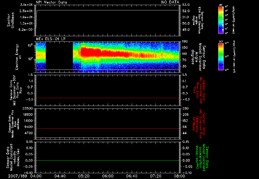Click the 'NPI Vector Data' panel title

click(x=51, y=2)
